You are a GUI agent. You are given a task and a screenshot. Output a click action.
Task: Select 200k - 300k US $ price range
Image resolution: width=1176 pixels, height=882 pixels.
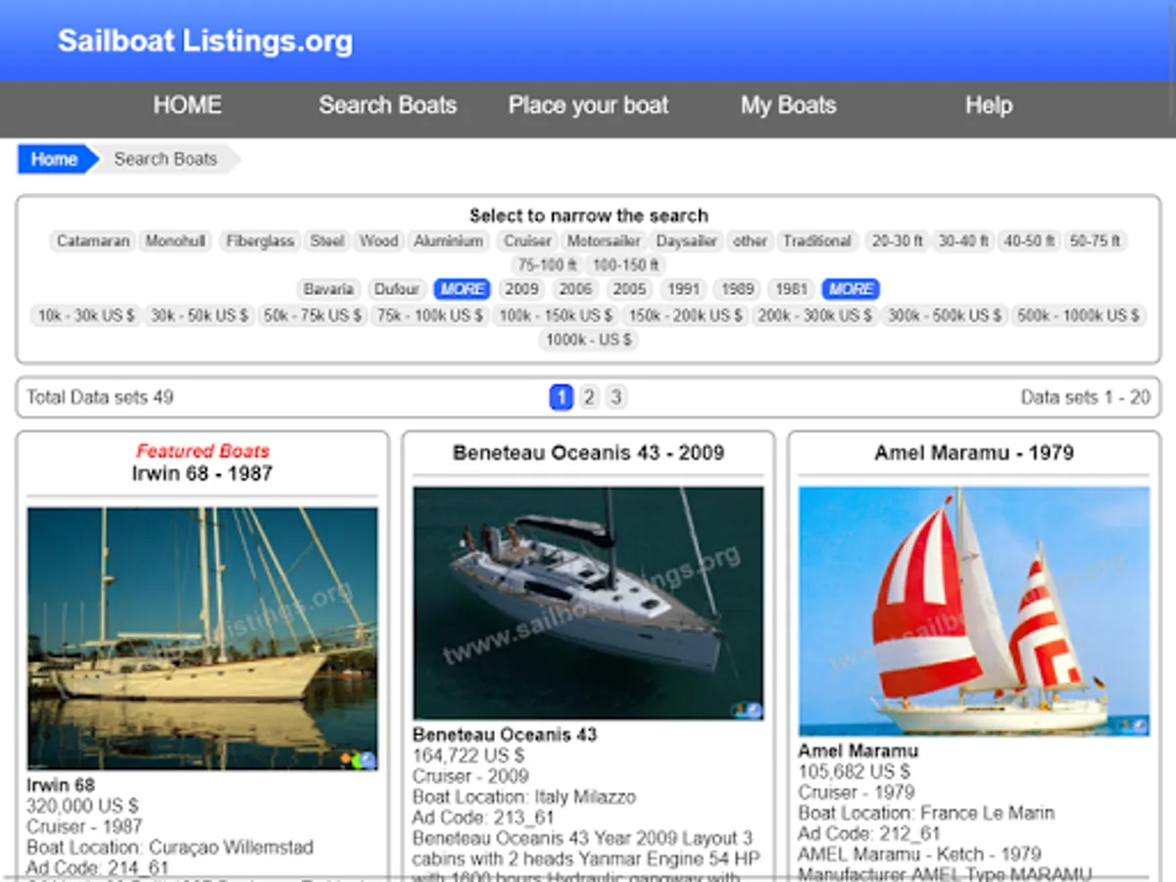(x=814, y=316)
